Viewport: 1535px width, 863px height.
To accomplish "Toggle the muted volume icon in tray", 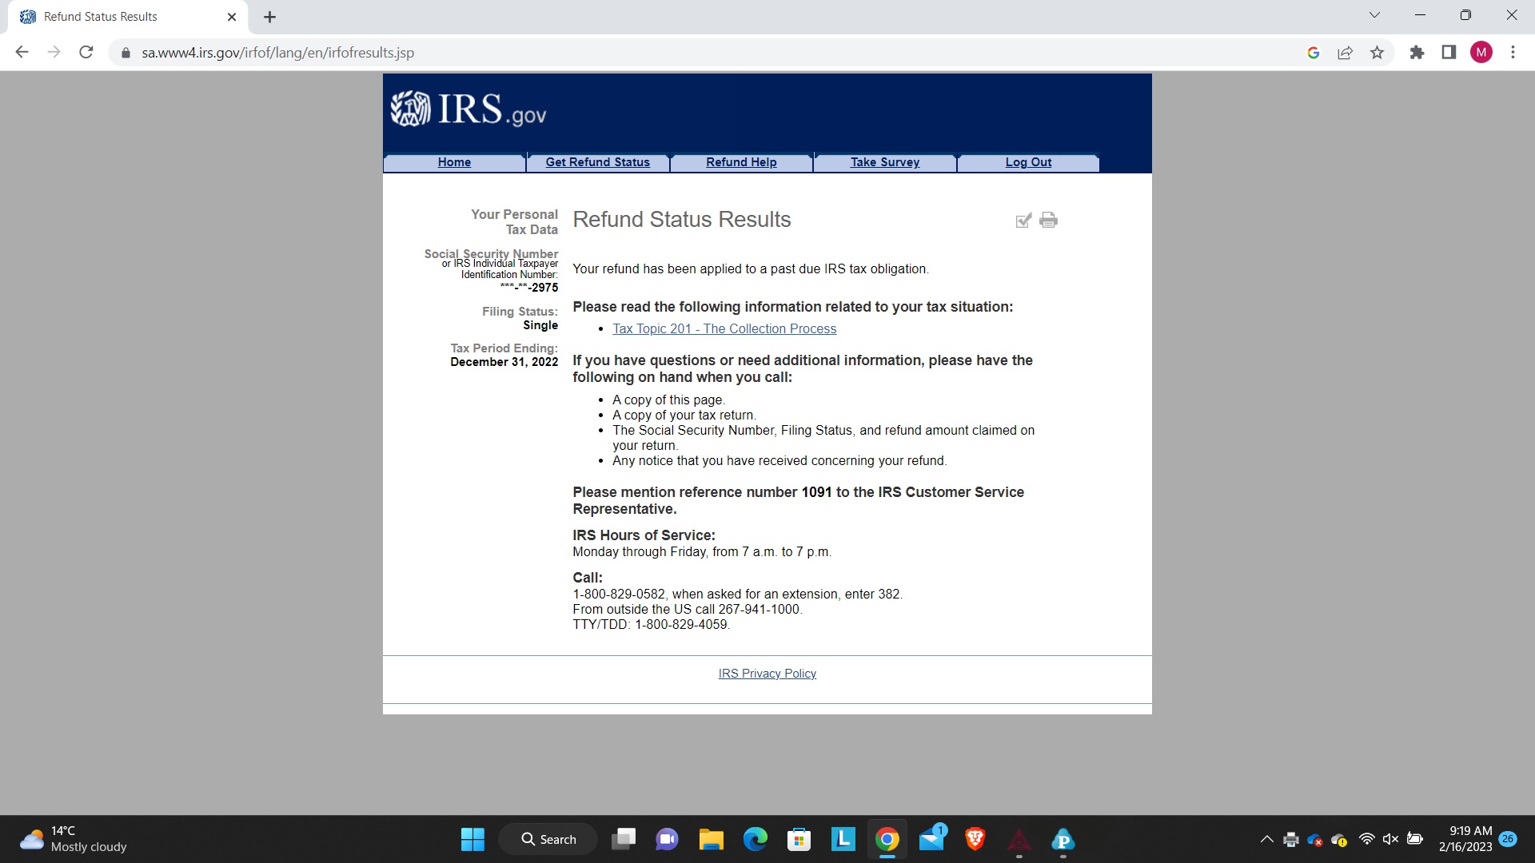I will pos(1390,839).
